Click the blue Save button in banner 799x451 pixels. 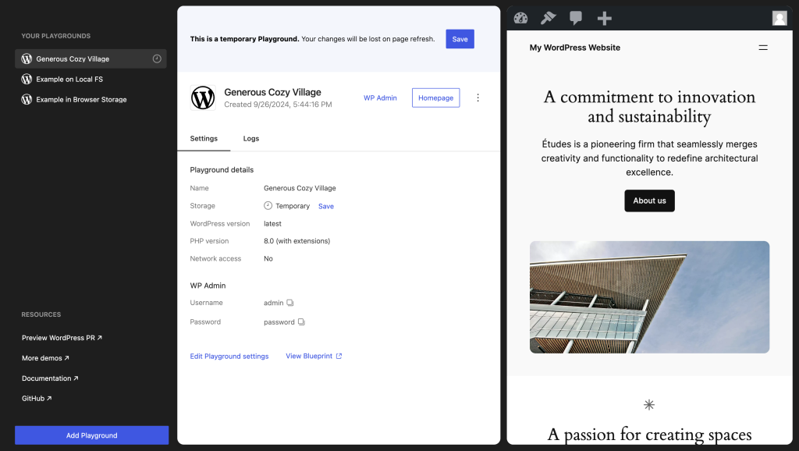[460, 39]
